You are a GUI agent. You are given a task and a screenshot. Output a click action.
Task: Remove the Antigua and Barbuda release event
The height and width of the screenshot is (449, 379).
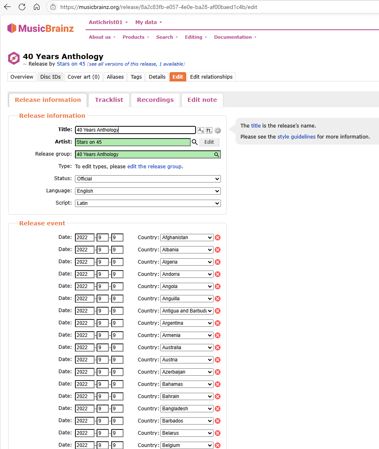(218, 311)
